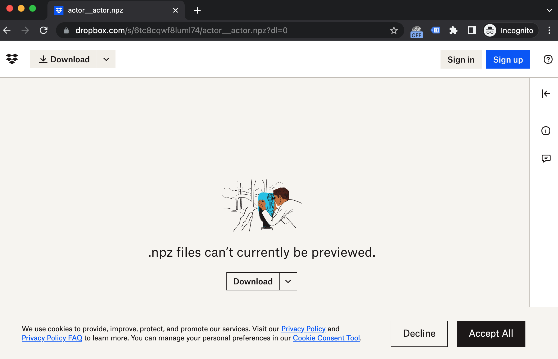The image size is (558, 359).
Task: Open download options next to center Download
Action: (x=288, y=281)
